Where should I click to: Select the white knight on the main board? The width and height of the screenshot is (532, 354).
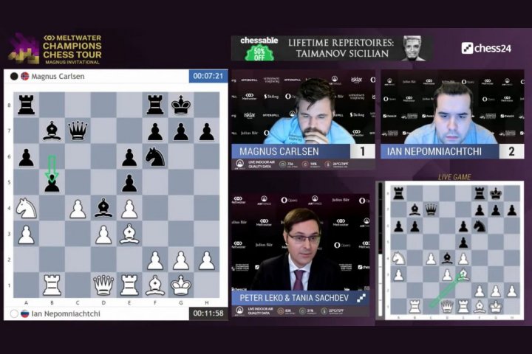tap(26, 208)
